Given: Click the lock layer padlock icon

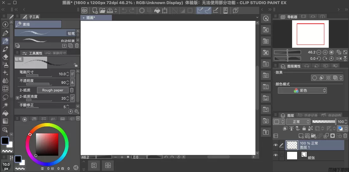Looking at the screenshot, I should pos(304,129).
